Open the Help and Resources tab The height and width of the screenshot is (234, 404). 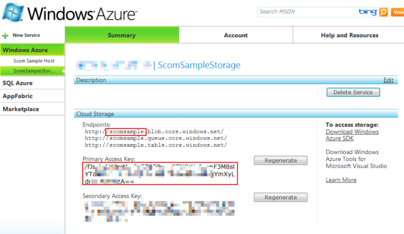point(349,35)
